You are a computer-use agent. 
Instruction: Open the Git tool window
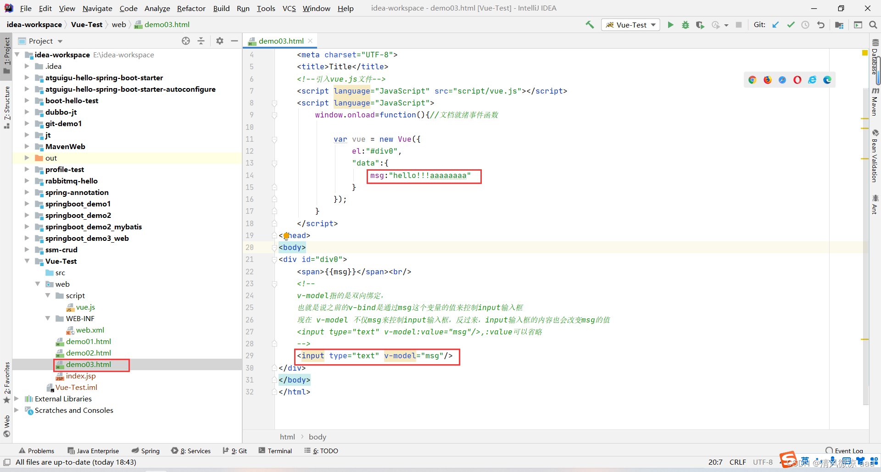point(234,451)
